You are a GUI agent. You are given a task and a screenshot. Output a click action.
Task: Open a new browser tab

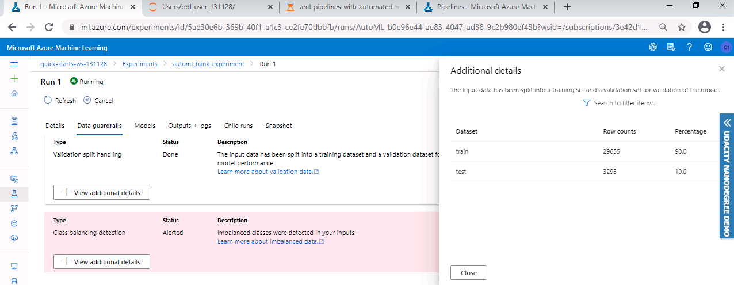coord(567,7)
